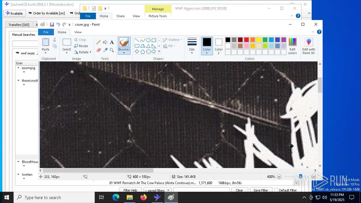The image size is (361, 203).
Task: Select the Color picker eyedropper tool
Action: [105, 50]
